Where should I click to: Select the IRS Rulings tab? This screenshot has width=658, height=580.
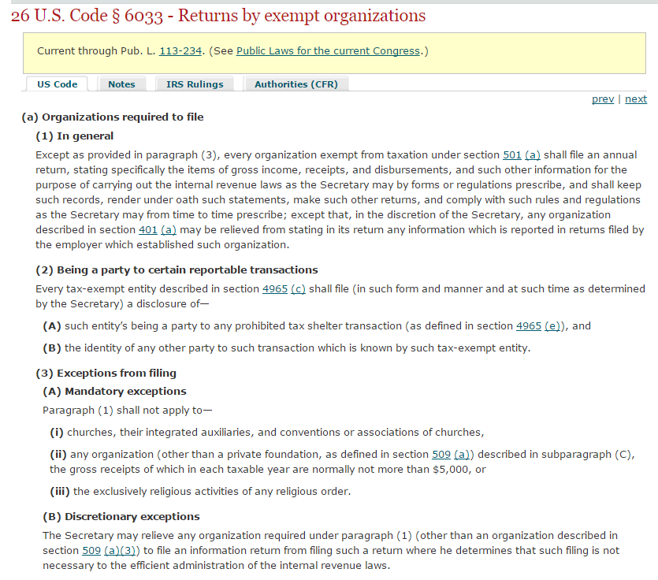(195, 84)
